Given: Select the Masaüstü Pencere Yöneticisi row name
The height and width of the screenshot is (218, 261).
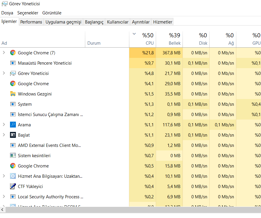Looking at the screenshot, I should click(45, 63).
